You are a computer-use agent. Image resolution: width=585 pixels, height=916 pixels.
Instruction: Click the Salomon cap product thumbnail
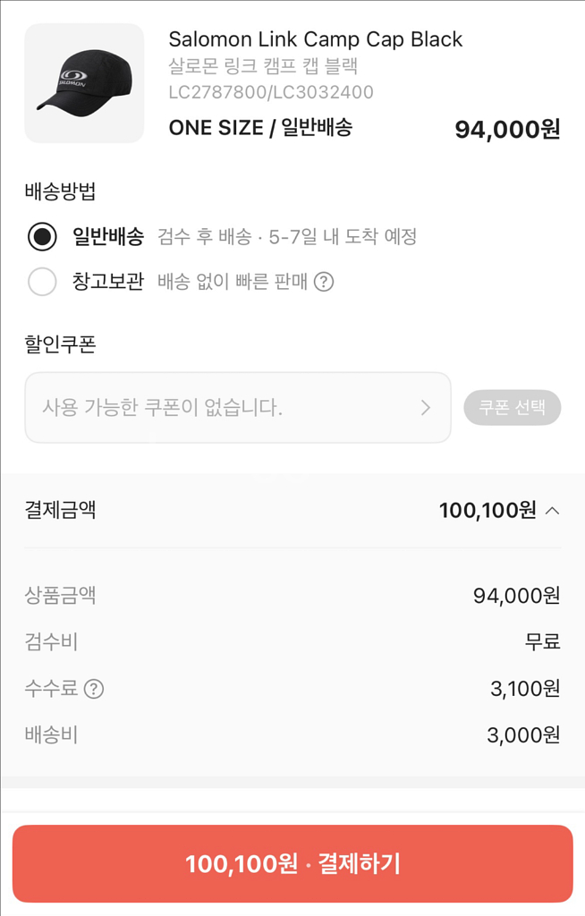[84, 82]
